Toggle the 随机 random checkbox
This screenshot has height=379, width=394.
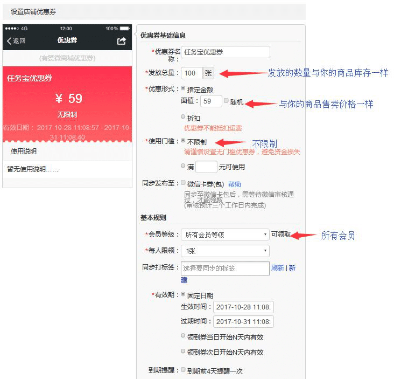coord(226,101)
